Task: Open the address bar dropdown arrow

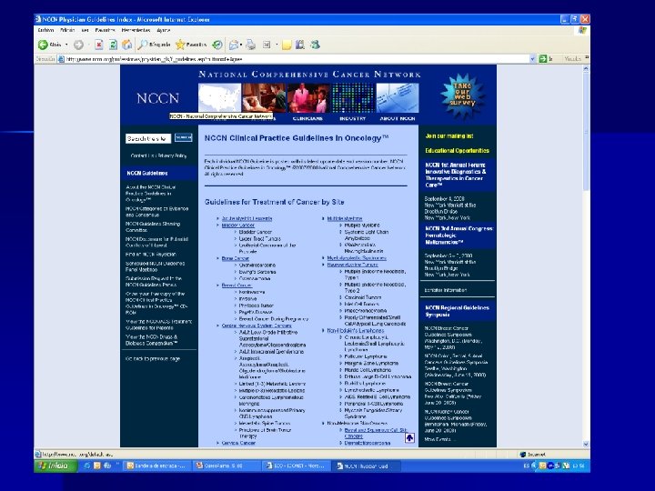Action: tap(532, 59)
